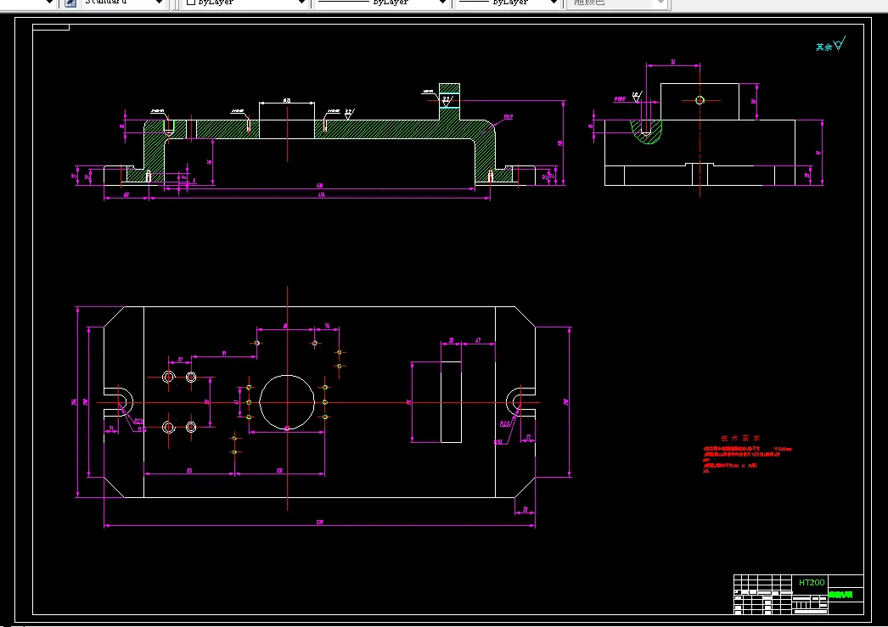Click the dropdown arrow left of style icon
The height and width of the screenshot is (627, 888).
pyautogui.click(x=48, y=3)
